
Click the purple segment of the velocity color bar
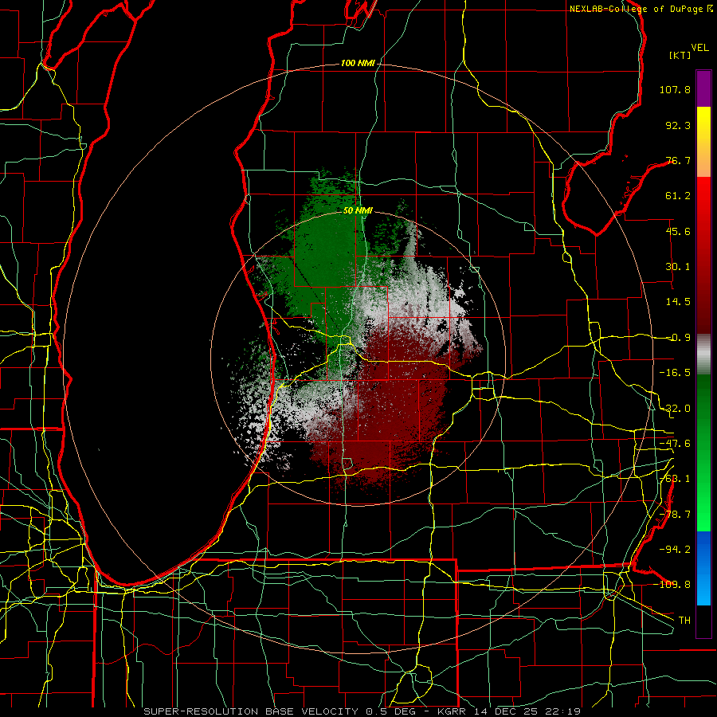703,89
